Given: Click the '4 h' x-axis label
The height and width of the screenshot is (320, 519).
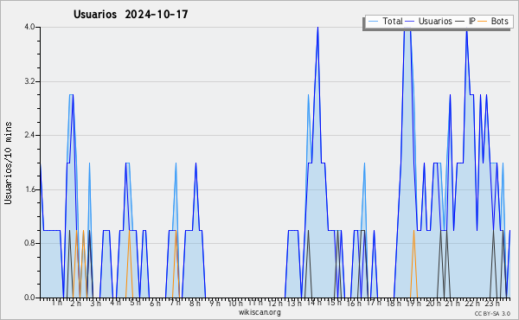Looking at the screenshot, I should [x=115, y=303].
